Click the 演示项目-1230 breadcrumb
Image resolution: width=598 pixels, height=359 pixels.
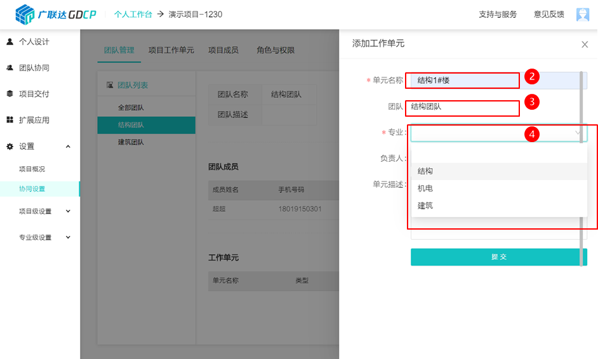tap(196, 15)
